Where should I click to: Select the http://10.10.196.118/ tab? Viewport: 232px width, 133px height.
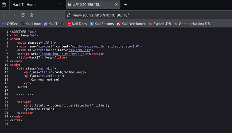(93, 5)
